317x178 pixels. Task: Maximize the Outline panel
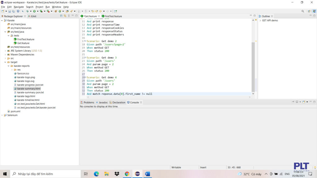point(315,16)
